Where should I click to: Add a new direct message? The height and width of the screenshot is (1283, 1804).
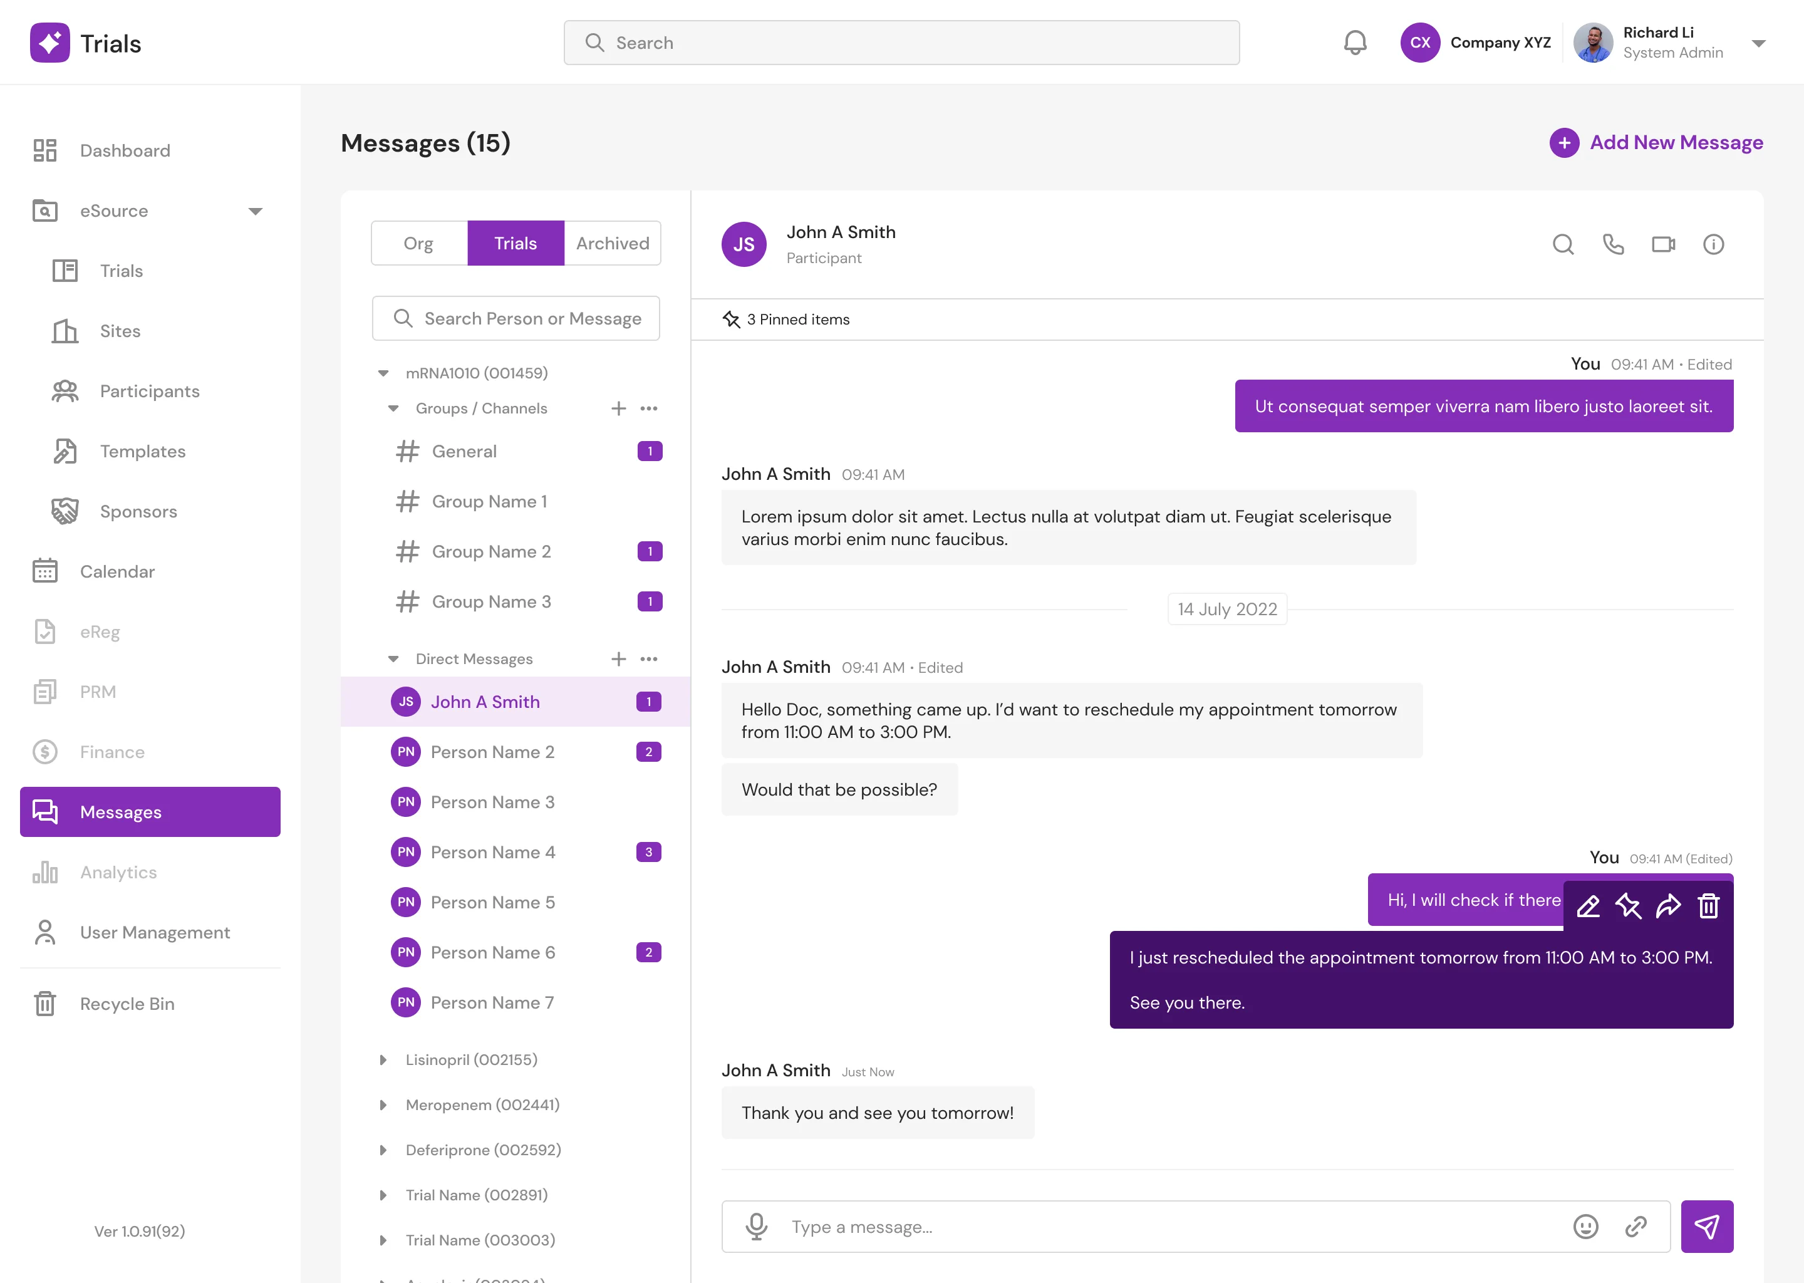(x=618, y=659)
